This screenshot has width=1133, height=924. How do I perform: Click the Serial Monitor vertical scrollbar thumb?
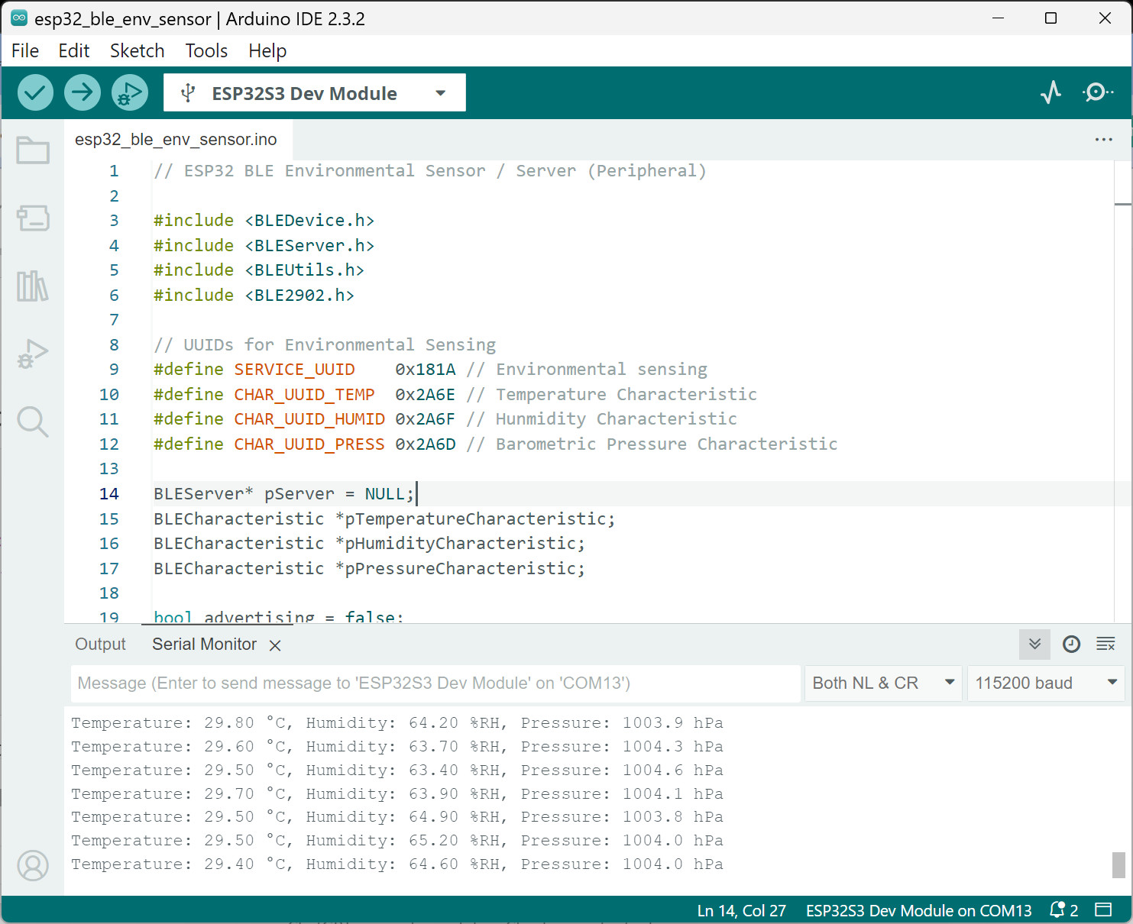click(x=1118, y=865)
